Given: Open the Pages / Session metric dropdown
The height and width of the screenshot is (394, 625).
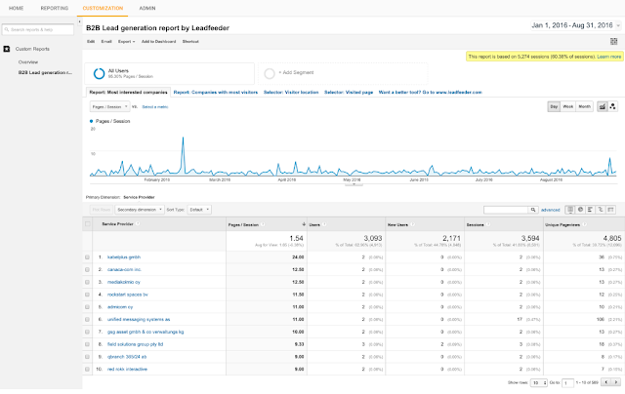Looking at the screenshot, I should [x=109, y=106].
